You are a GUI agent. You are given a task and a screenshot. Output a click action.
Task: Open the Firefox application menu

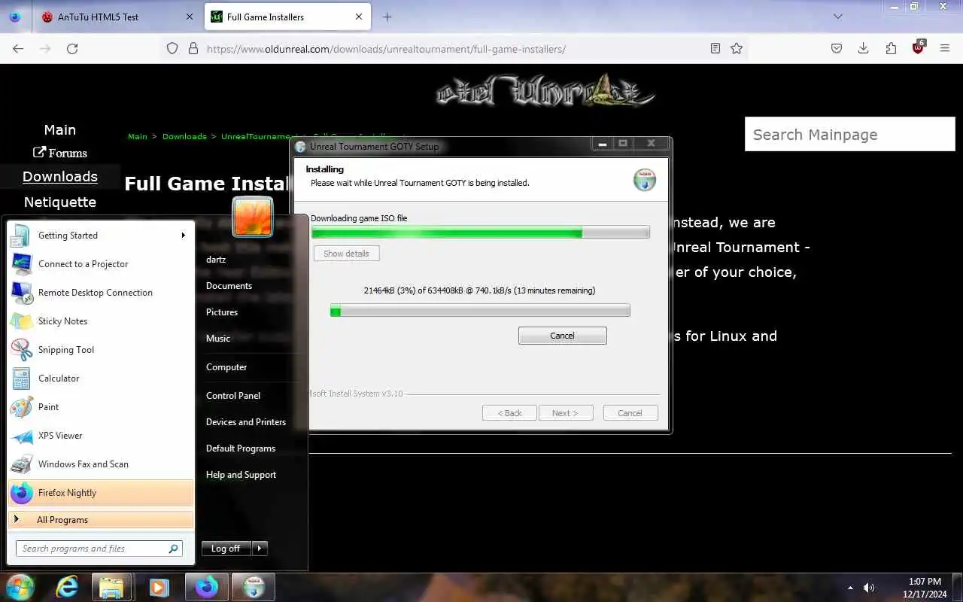(945, 48)
